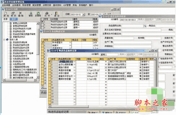Select 计量器具管理台帐 in the tree

pyautogui.click(x=21, y=67)
